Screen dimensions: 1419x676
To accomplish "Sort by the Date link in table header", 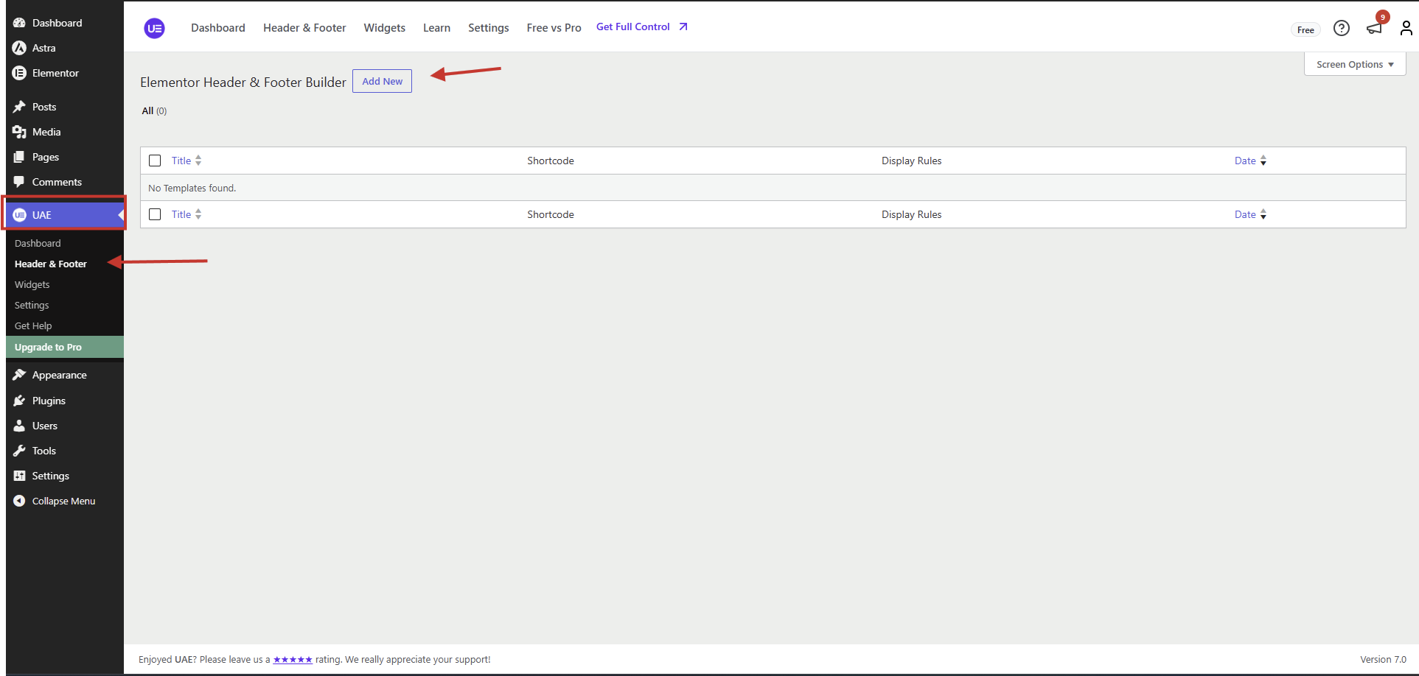I will (x=1245, y=161).
